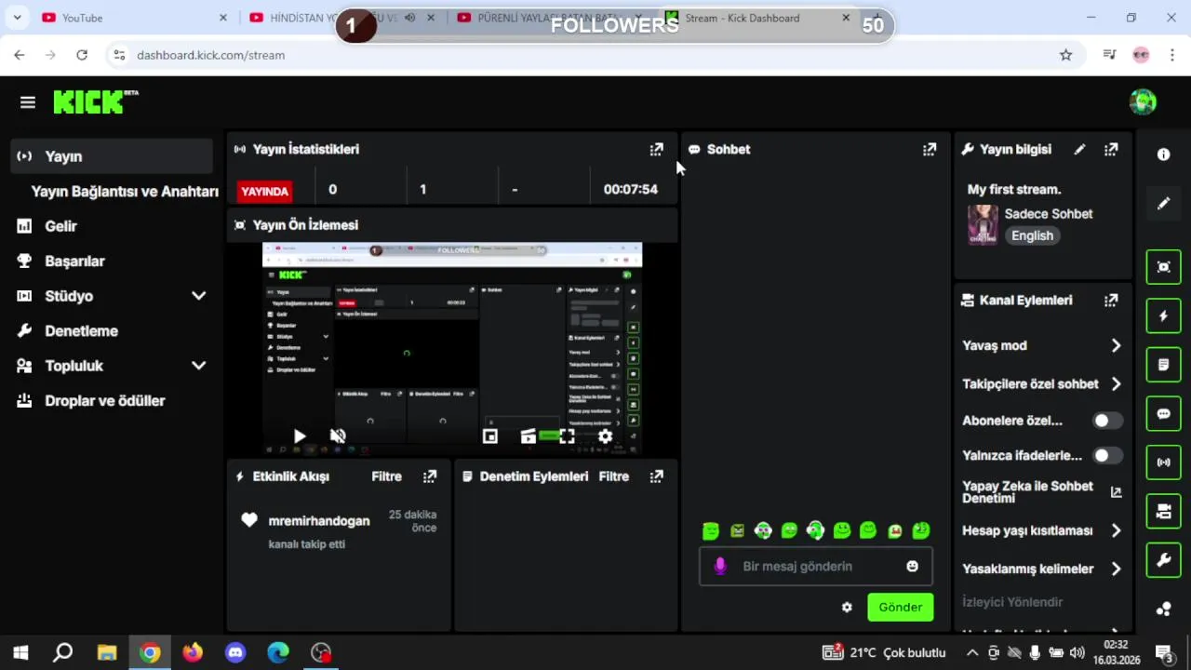Click the purple microphone icon in chat box

[x=719, y=566]
